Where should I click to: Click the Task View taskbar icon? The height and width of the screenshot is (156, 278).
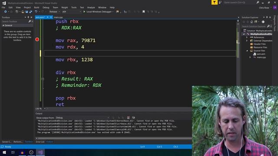pos(13,153)
